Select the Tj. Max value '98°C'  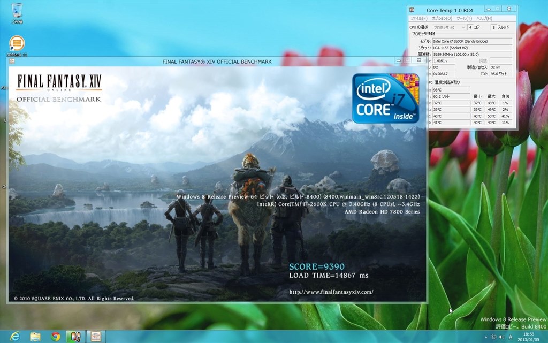coord(451,90)
